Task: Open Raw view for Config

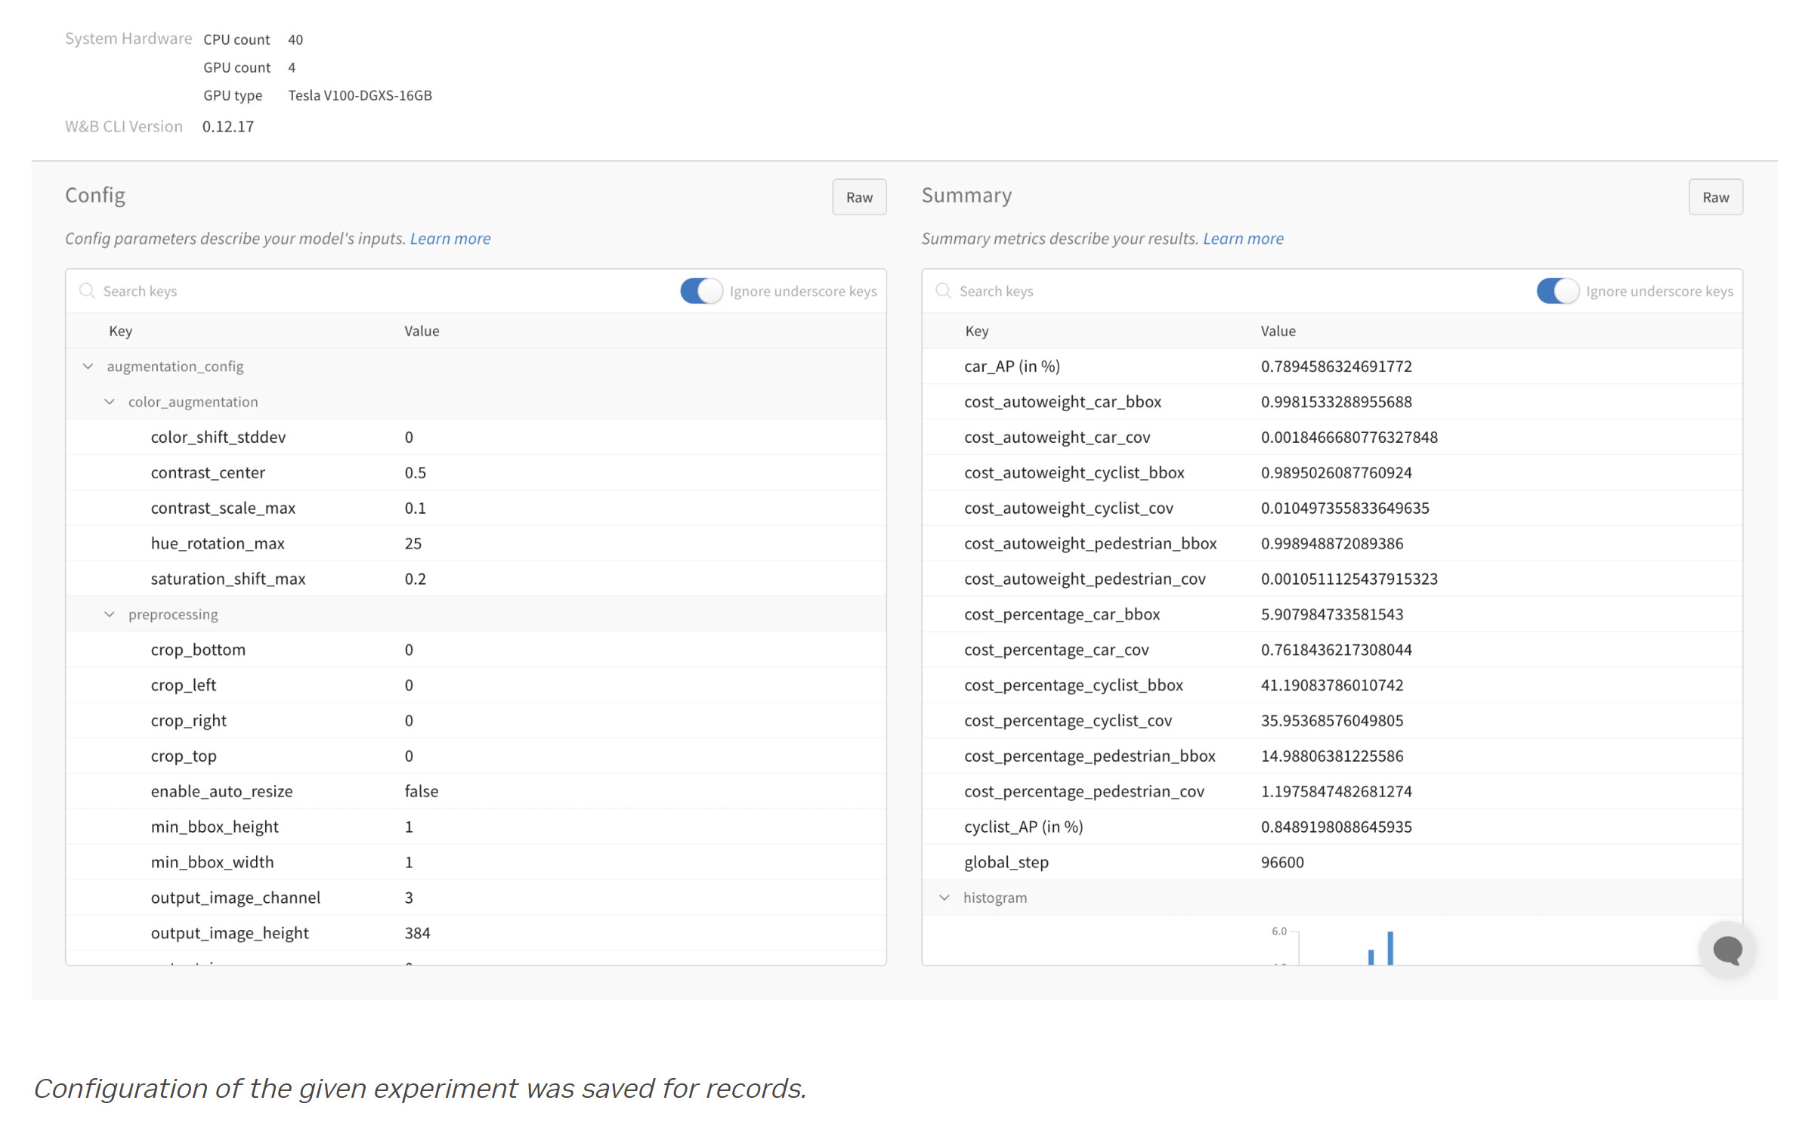Action: coord(859,197)
